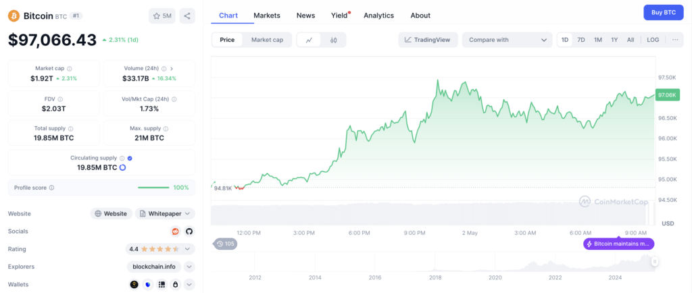Click the timeline range handle
The image size is (692, 293).
tap(655, 262)
